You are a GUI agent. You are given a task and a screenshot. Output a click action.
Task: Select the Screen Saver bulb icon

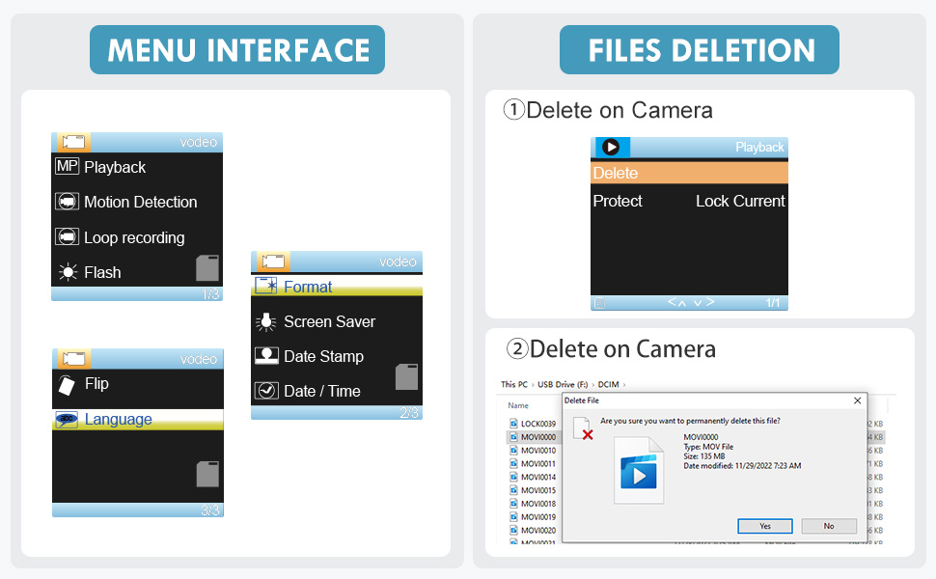point(266,321)
